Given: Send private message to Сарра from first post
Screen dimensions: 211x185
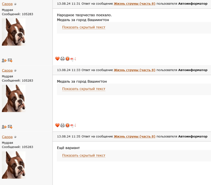Looking at the screenshot, I should 10,61.
